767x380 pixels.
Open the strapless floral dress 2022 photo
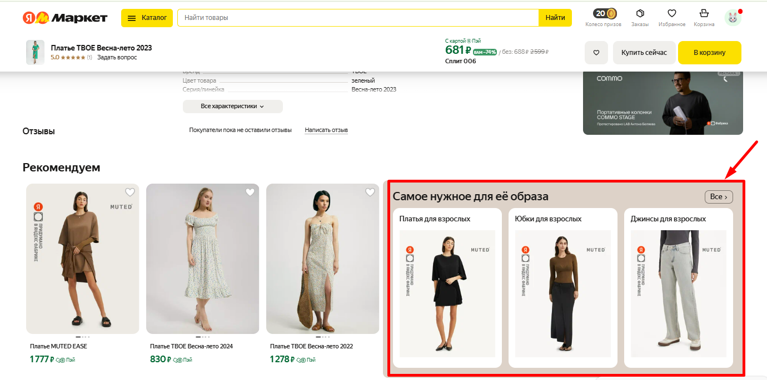pos(323,259)
